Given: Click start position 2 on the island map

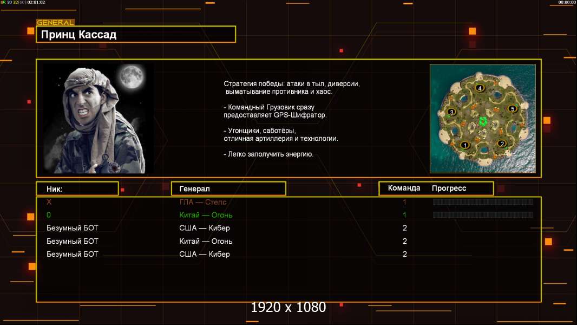Looking at the screenshot, I should tap(502, 144).
